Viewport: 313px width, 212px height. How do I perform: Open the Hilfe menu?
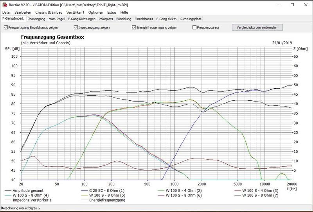pyautogui.click(x=124, y=12)
